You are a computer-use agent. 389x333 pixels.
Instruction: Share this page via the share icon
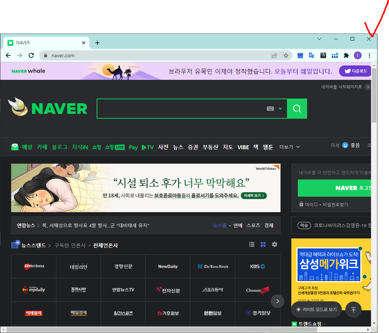click(x=274, y=55)
